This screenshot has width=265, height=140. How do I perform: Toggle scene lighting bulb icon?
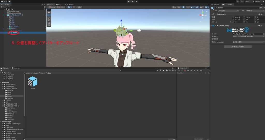[x=183, y=7]
